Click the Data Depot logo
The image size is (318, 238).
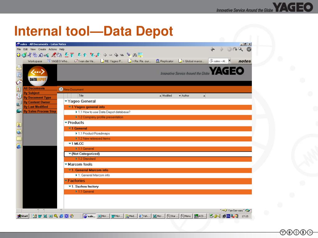click(38, 76)
